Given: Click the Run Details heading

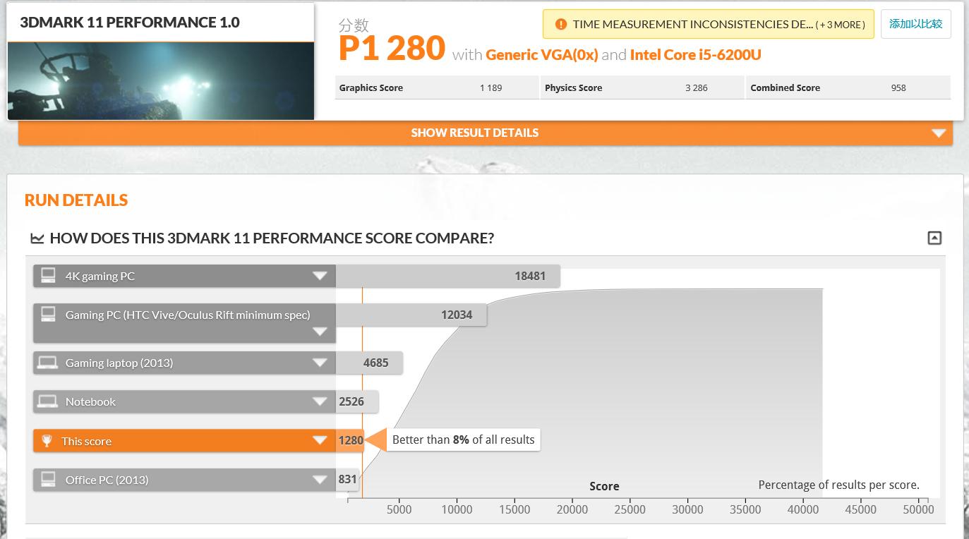Looking at the screenshot, I should (x=76, y=200).
